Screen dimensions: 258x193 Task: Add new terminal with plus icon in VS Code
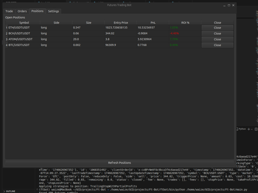(x=249, y=129)
